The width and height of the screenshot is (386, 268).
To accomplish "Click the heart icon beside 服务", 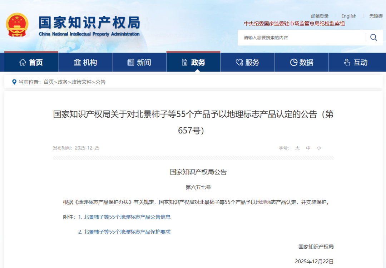I will [x=239, y=63].
